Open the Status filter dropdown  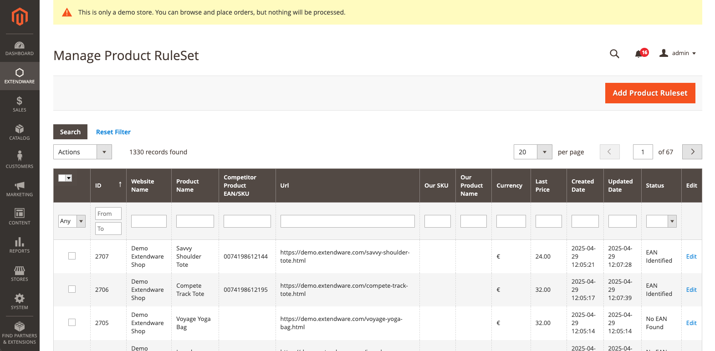(x=661, y=221)
